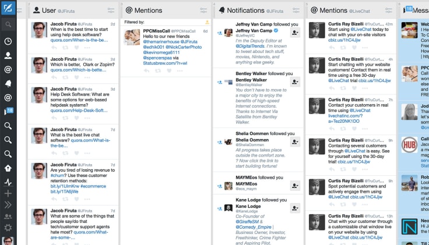Retweet 'Which is better, Olark or Zopim' tweet

65,77
